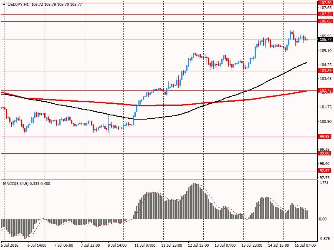Click the MACD scale value 0.00

coord(323,219)
